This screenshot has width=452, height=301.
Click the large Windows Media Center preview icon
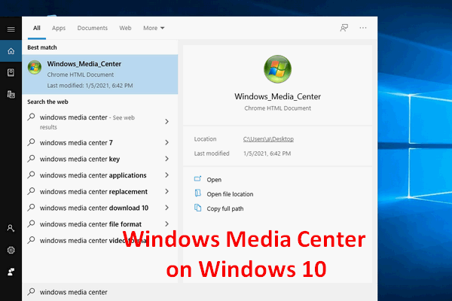277,69
